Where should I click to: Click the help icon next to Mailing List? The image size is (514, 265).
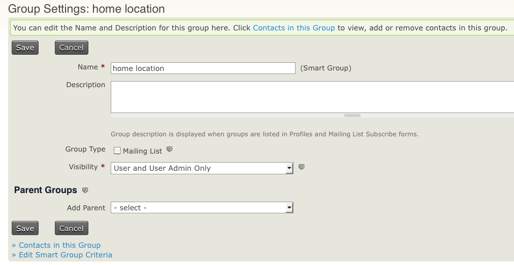tap(170, 150)
